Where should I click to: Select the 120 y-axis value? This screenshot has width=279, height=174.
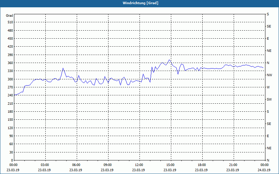coord(10,128)
